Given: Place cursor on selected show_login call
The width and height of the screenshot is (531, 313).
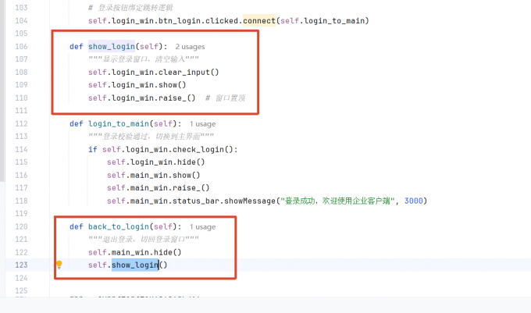Looking at the screenshot, I should pos(135,265).
